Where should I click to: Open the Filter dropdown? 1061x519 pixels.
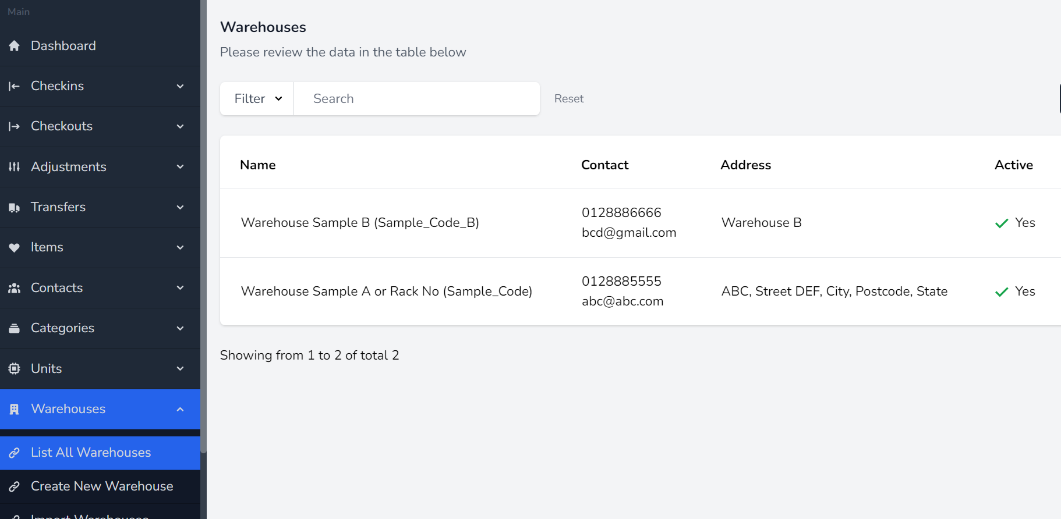coord(257,99)
